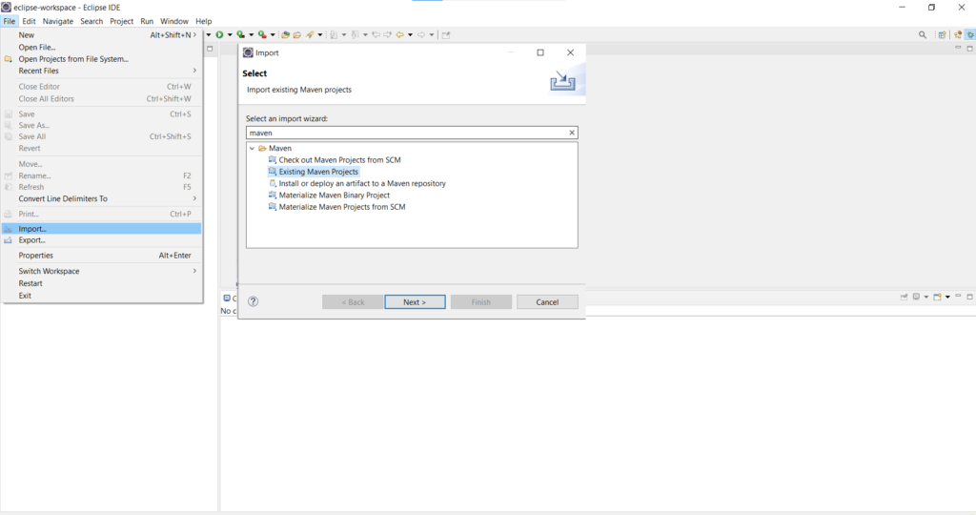The width and height of the screenshot is (976, 515).
Task: Open the Navigate menu
Action: click(58, 21)
